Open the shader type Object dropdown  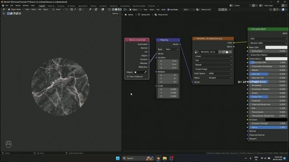tap(135, 9)
